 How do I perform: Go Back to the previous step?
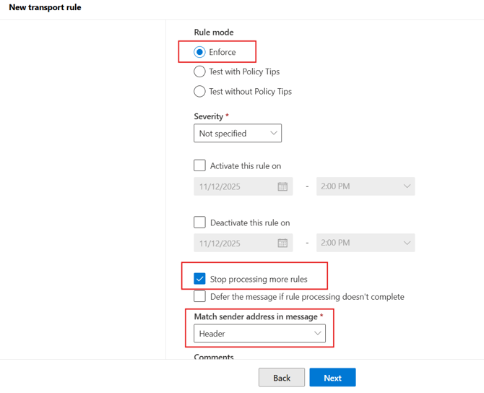pos(282,378)
